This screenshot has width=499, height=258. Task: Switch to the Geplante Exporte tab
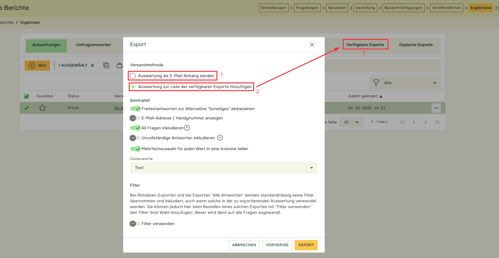(x=416, y=45)
